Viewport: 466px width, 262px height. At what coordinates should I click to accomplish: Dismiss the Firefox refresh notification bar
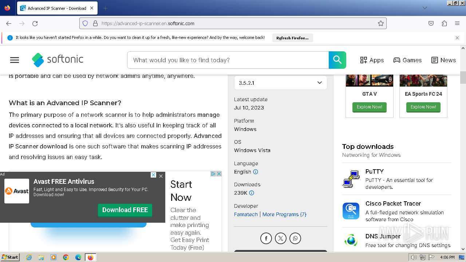click(x=457, y=37)
